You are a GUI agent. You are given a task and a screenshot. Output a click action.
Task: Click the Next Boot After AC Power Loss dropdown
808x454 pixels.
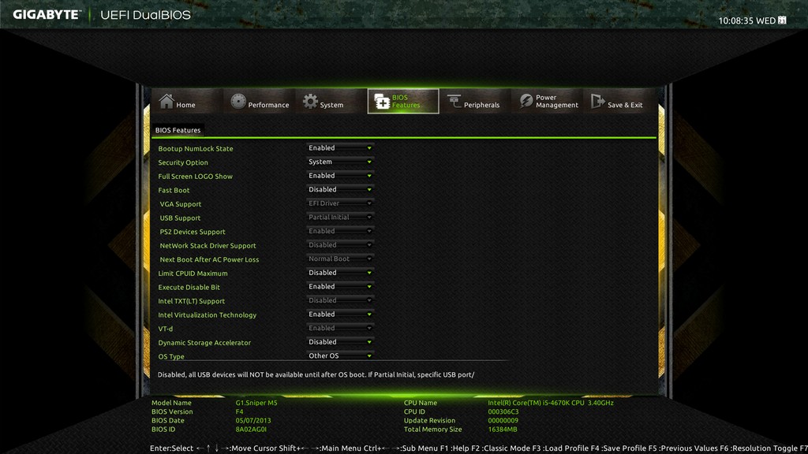tap(340, 259)
